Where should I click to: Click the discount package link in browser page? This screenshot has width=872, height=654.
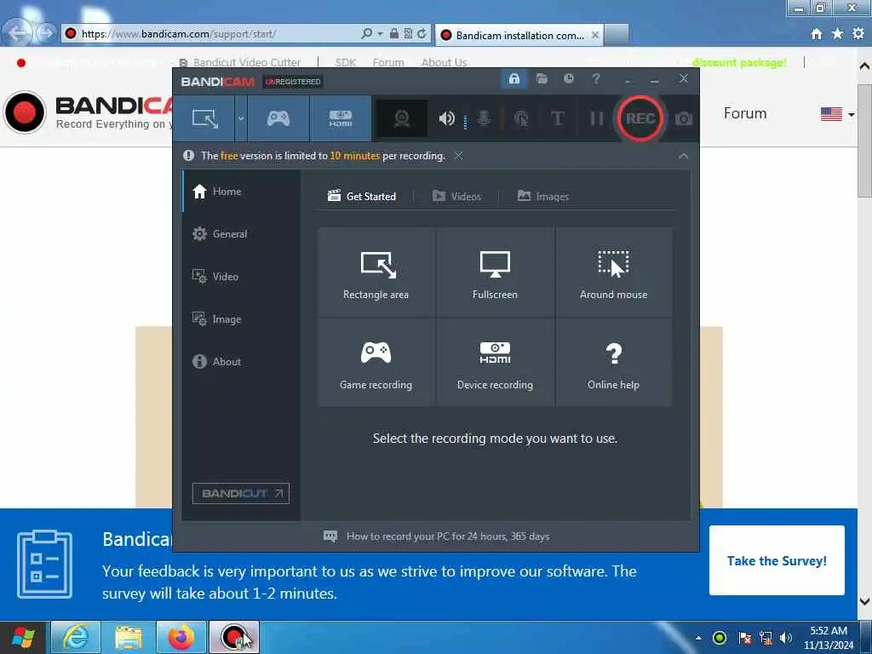click(739, 62)
